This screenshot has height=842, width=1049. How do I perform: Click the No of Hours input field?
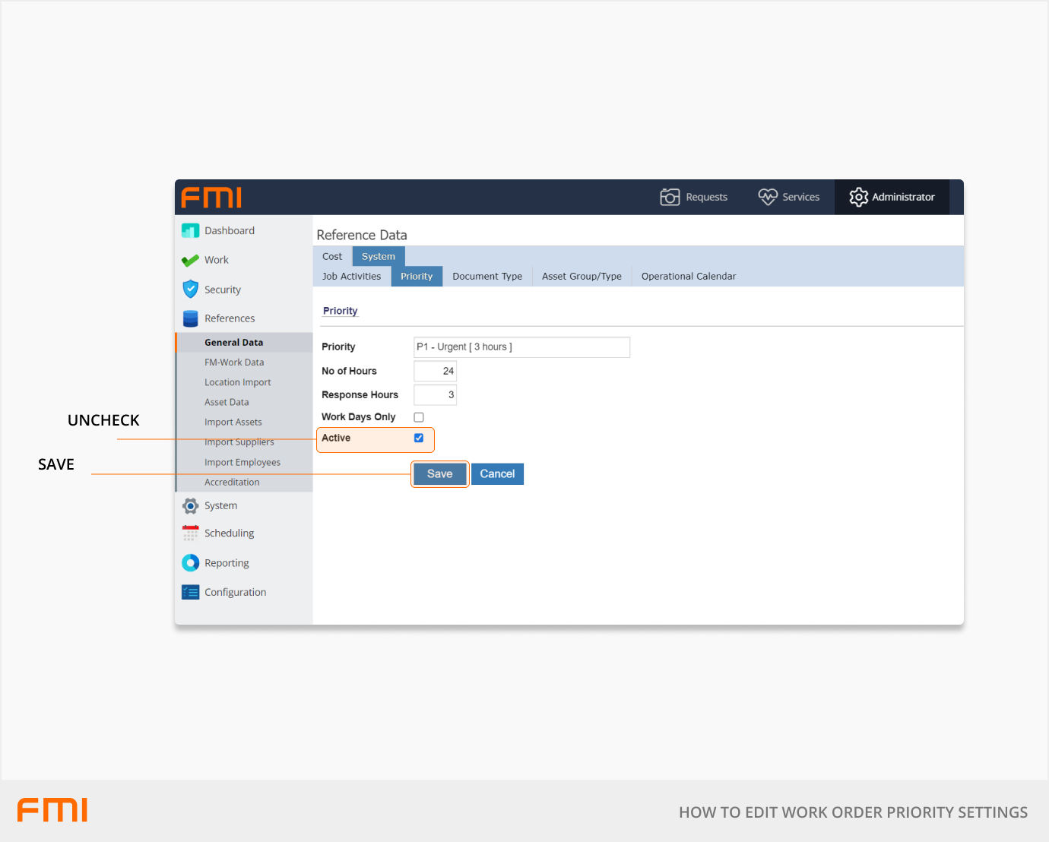pos(435,372)
